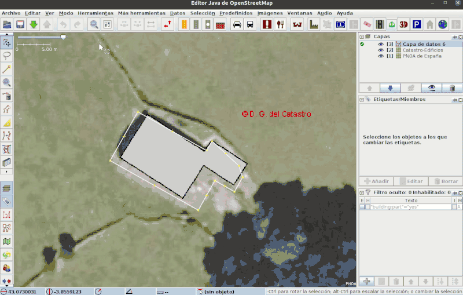Select the restaurant fork and knife preset
Viewport: 463px width, 295px height.
tap(281, 24)
